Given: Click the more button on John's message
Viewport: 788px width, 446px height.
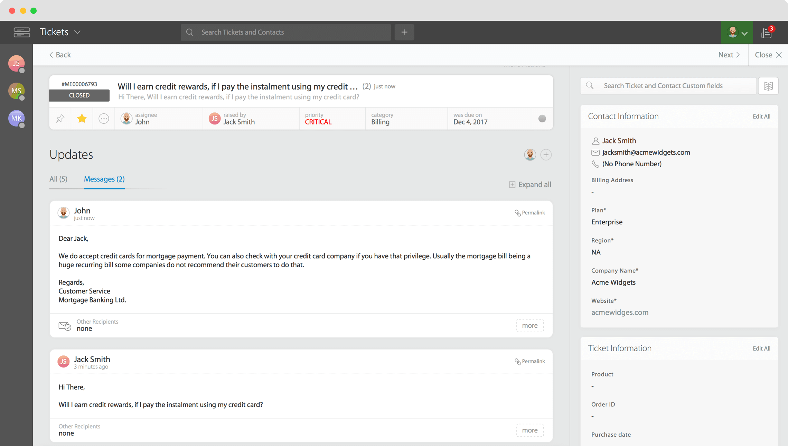Looking at the screenshot, I should 530,325.
